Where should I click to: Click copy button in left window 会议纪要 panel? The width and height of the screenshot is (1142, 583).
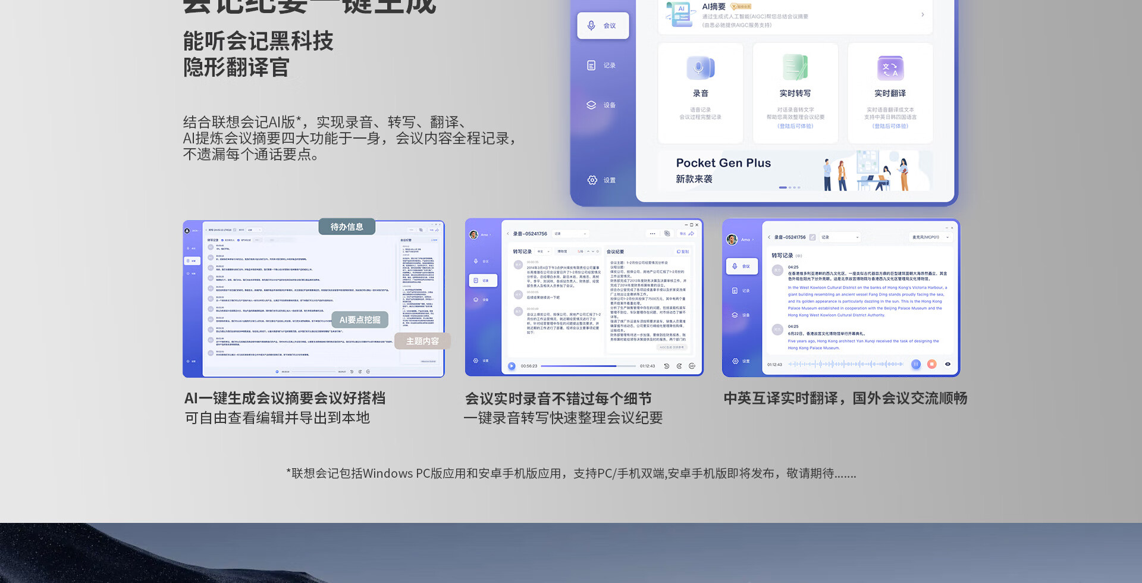(434, 240)
